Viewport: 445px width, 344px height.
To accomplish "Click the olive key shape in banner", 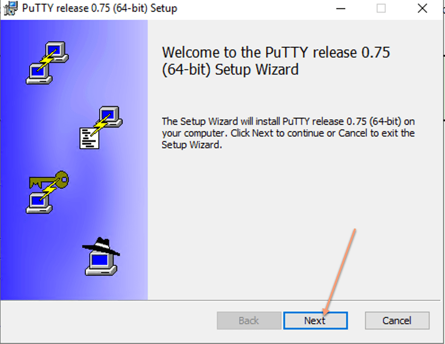I will [49, 180].
